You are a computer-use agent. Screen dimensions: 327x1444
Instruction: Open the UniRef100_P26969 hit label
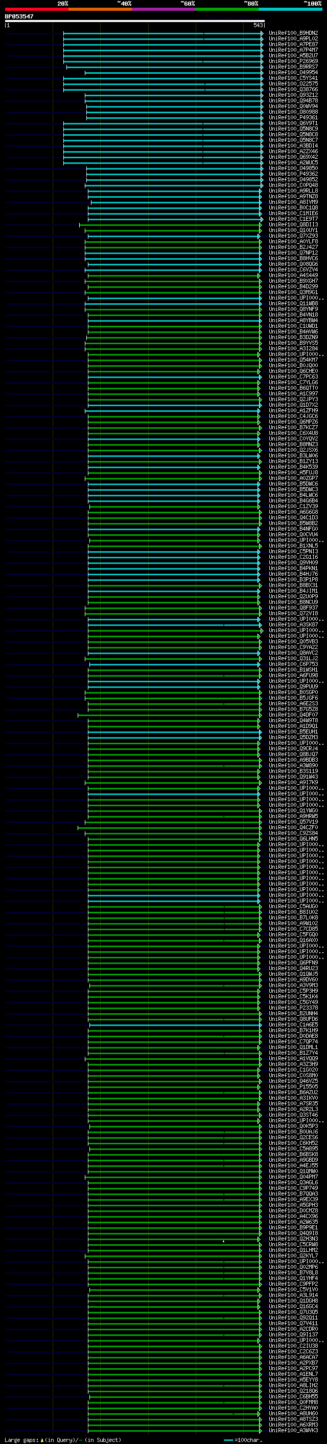(293, 61)
